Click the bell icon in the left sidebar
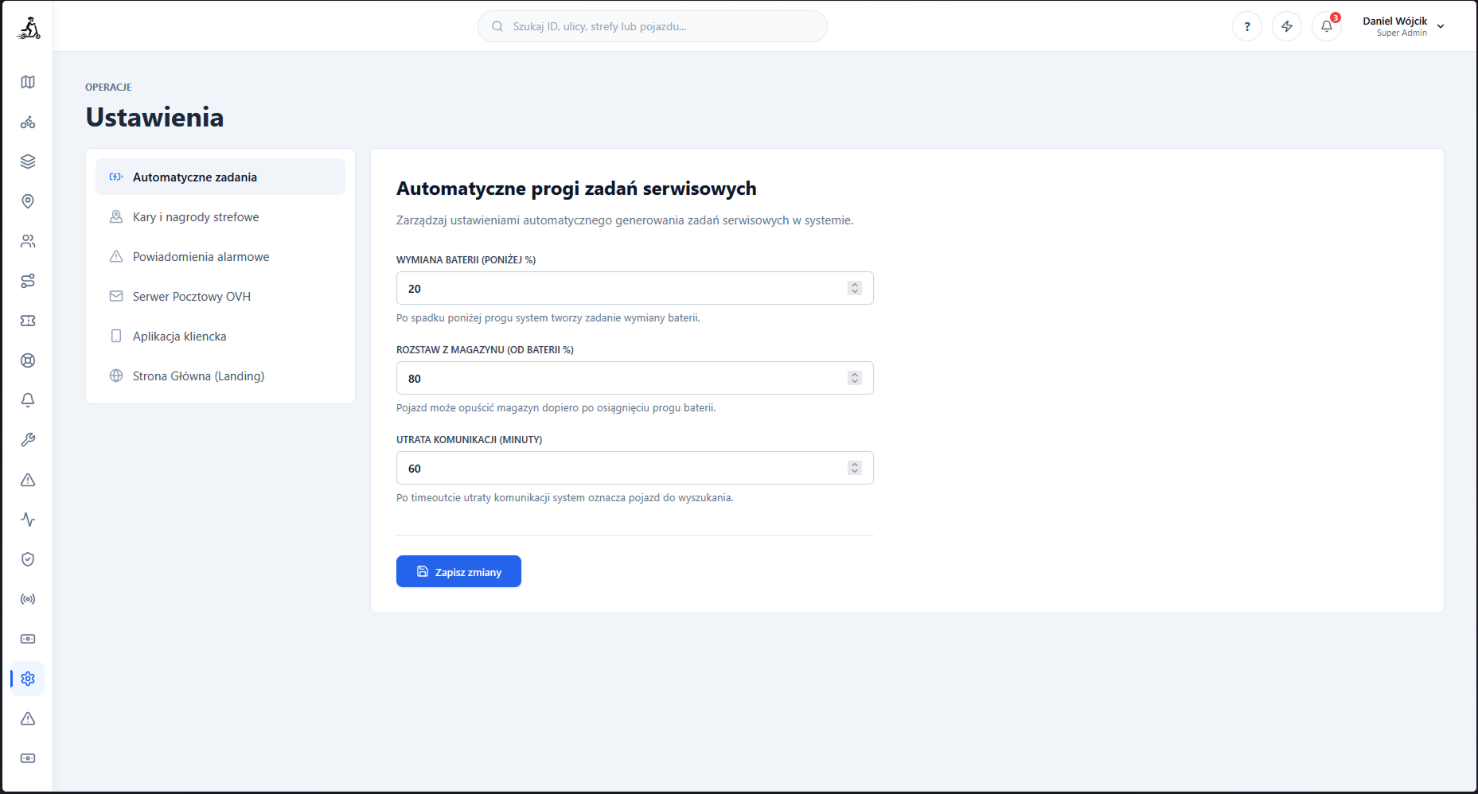This screenshot has width=1478, height=794. tap(28, 400)
